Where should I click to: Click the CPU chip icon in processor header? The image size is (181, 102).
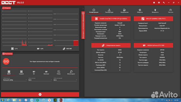[x=96, y=19]
